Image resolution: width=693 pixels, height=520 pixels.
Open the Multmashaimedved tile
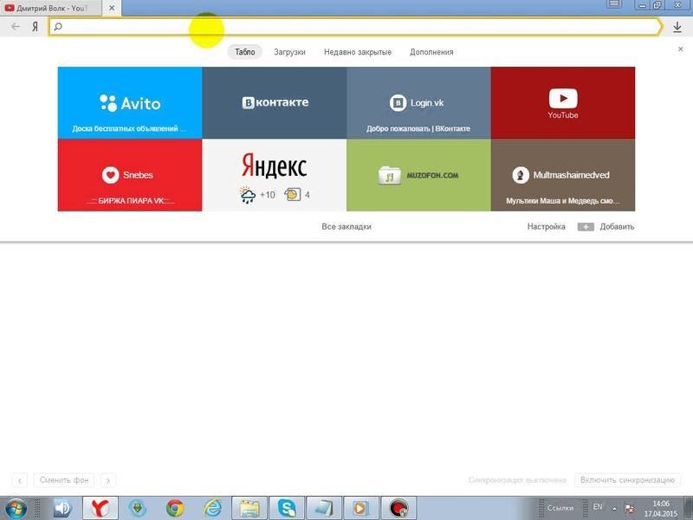tap(563, 175)
